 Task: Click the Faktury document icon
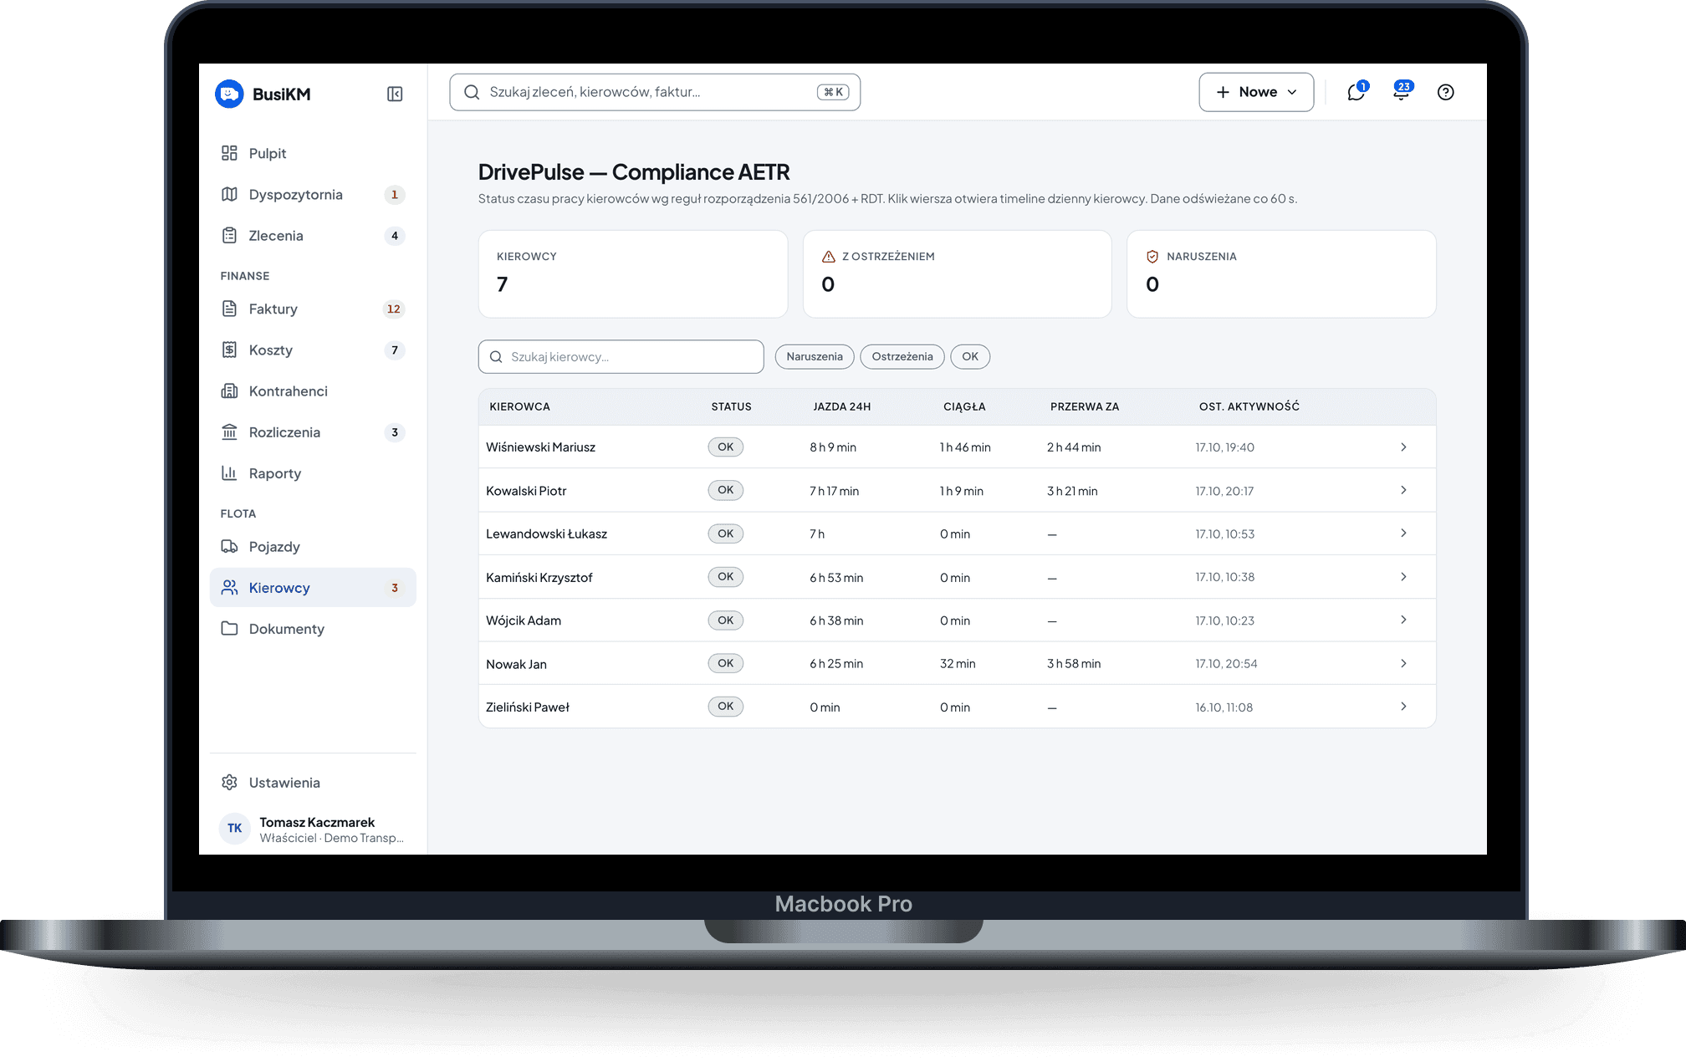tap(229, 309)
